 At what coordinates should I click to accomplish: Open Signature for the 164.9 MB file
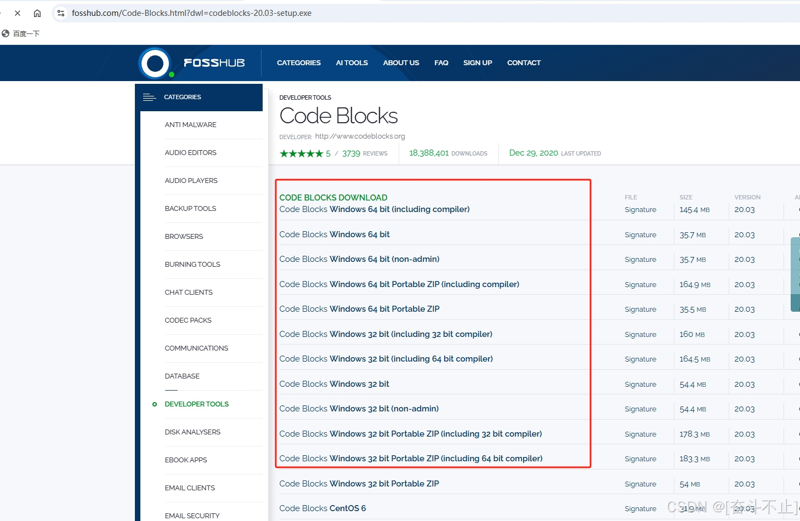[x=640, y=285]
